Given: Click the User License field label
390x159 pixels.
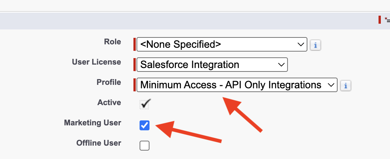Looking at the screenshot, I should (x=96, y=62).
